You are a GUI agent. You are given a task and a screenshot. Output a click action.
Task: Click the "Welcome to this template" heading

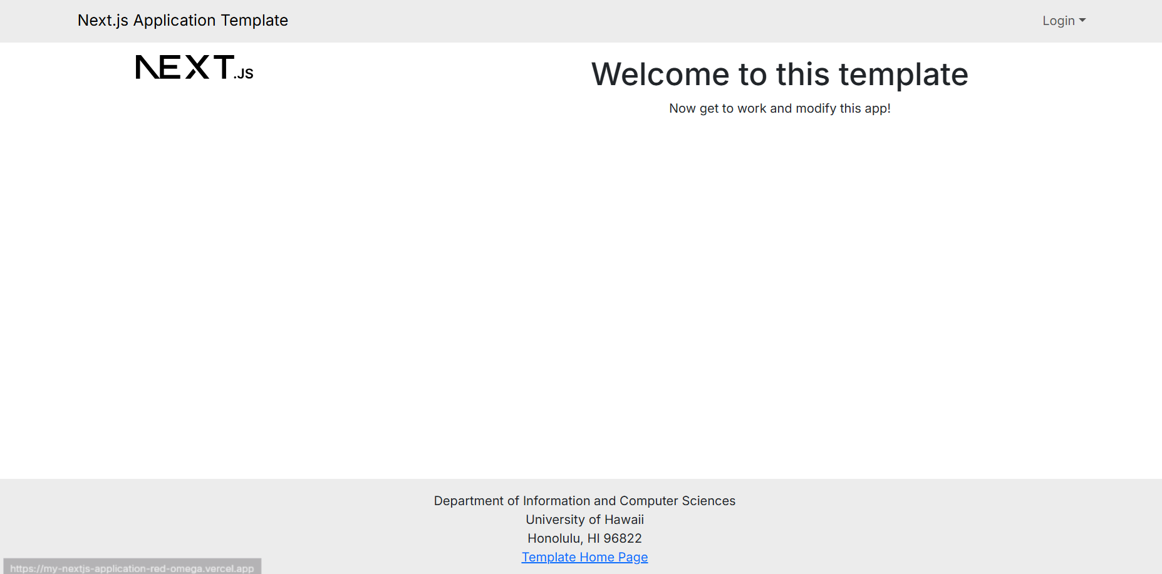(x=779, y=74)
